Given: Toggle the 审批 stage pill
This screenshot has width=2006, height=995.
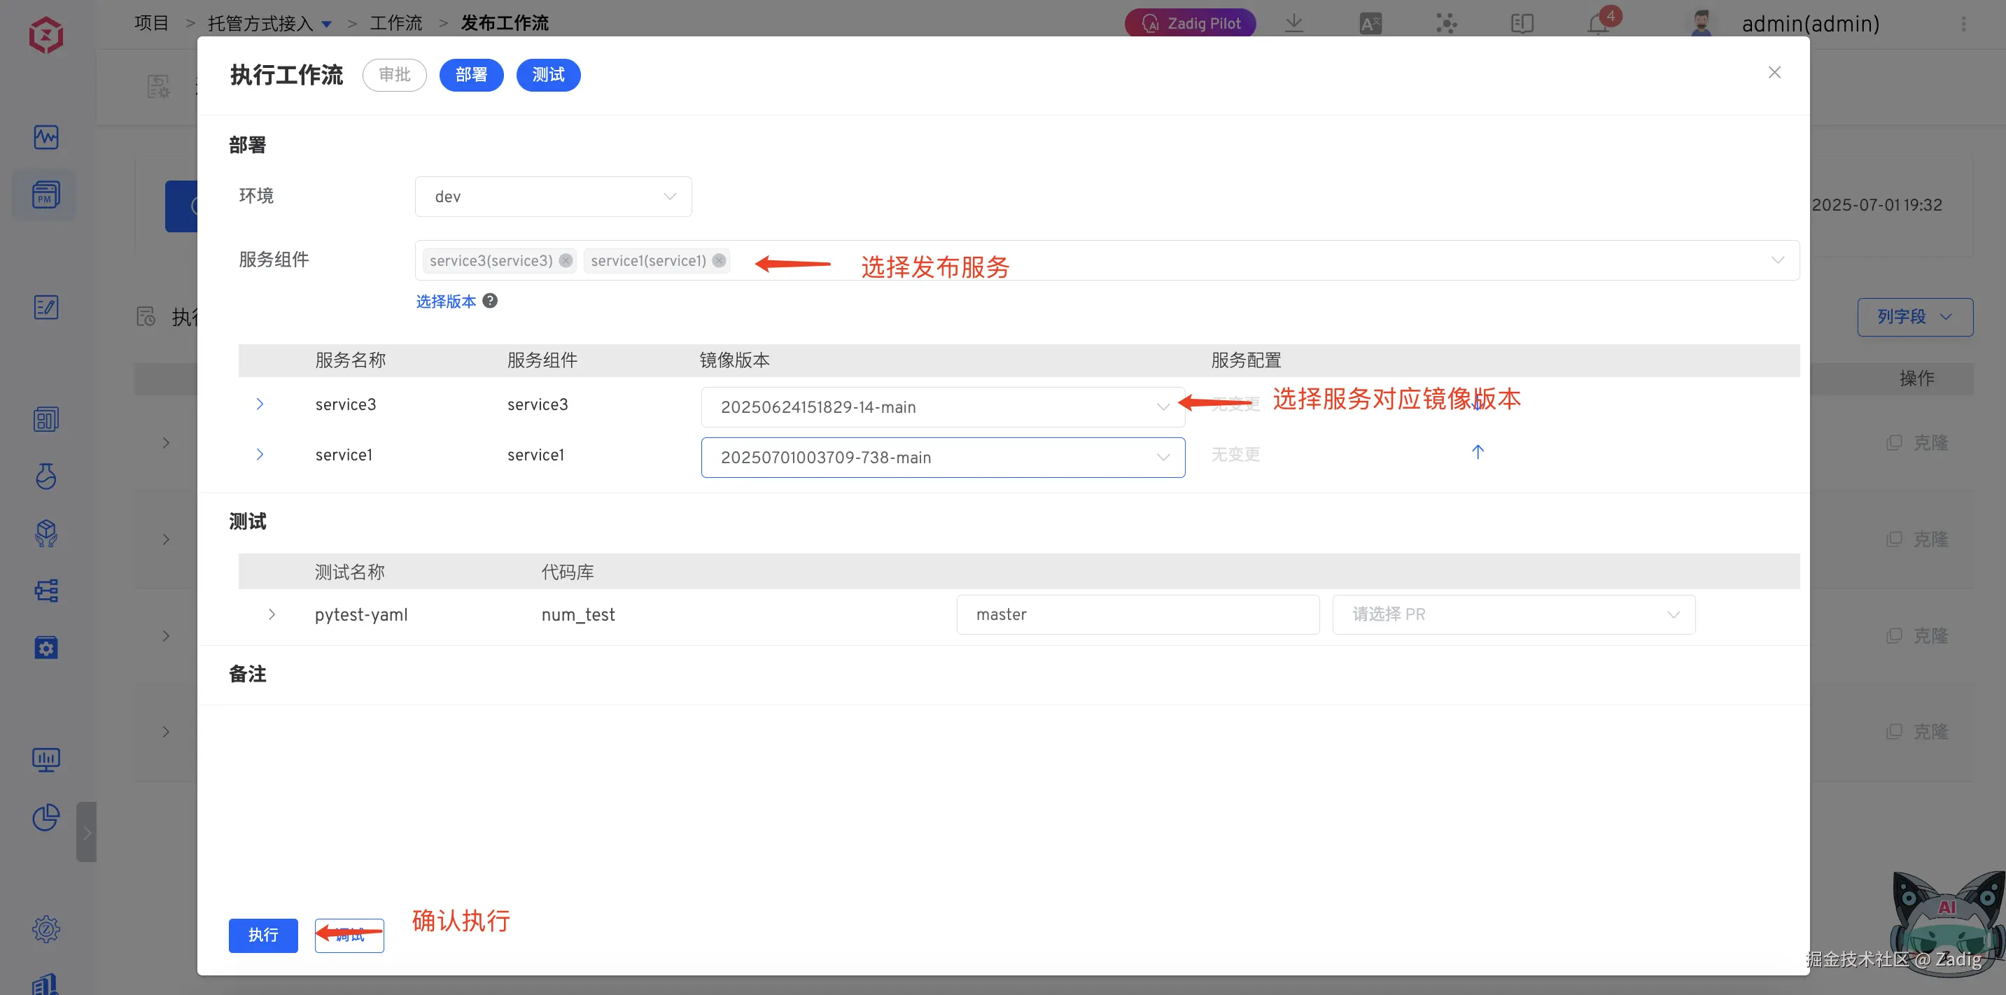Looking at the screenshot, I should click(394, 75).
